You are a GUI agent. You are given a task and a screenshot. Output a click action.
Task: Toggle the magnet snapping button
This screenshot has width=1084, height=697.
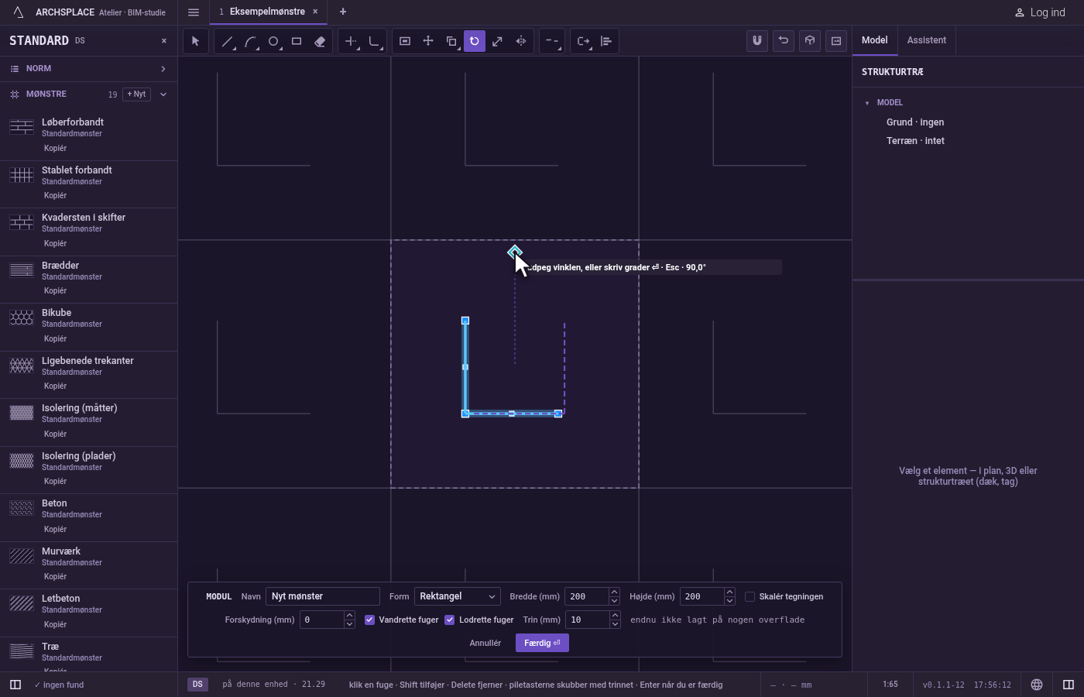[757, 41]
